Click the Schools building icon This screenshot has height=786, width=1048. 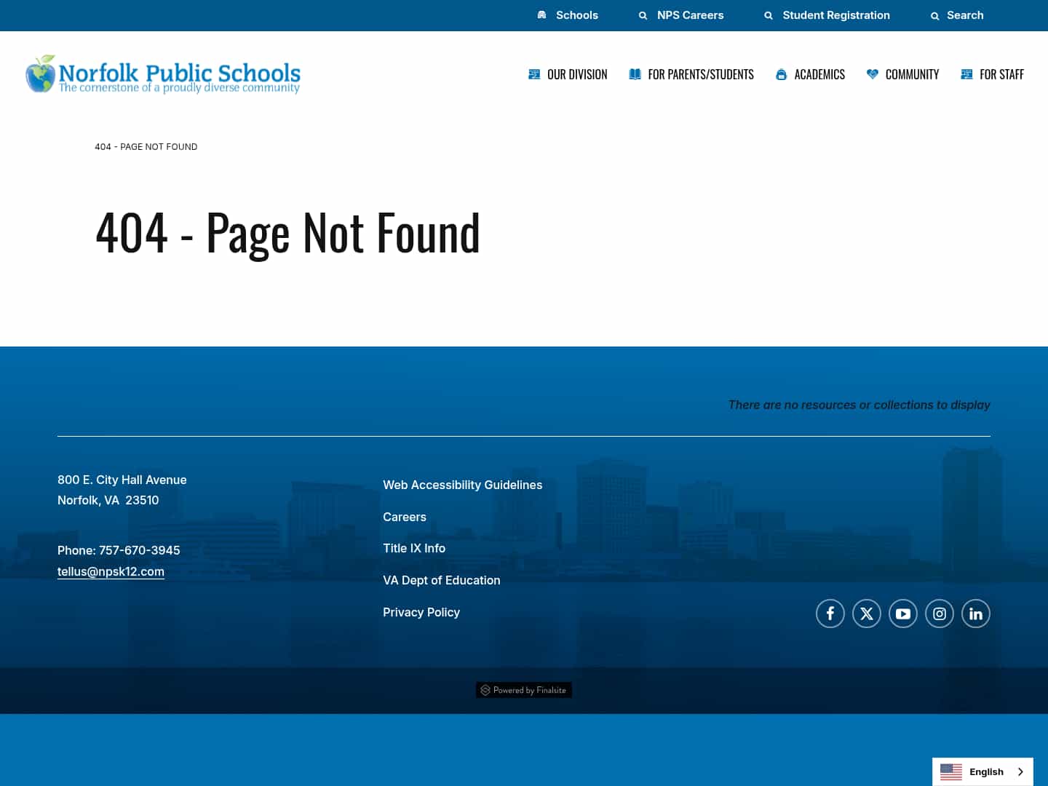541,15
